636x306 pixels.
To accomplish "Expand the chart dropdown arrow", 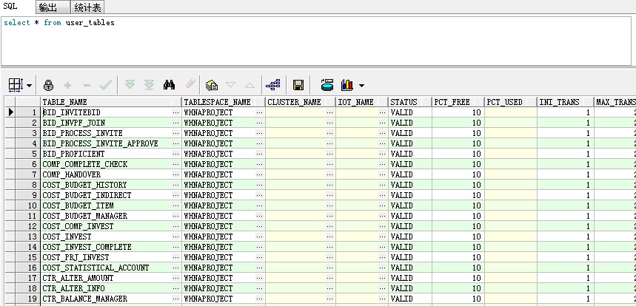I will tap(361, 86).
